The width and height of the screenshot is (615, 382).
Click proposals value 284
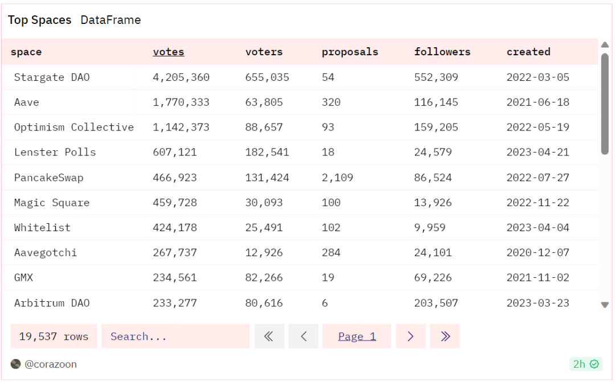pos(331,253)
